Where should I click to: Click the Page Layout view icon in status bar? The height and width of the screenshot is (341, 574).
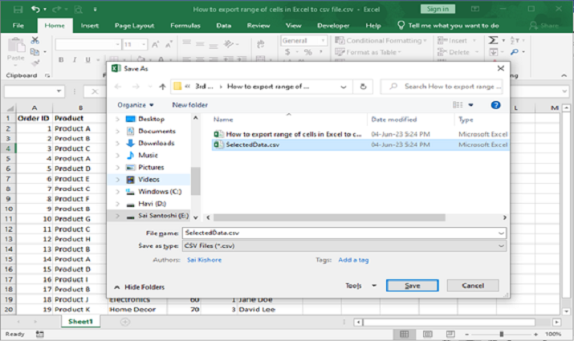click(427, 334)
